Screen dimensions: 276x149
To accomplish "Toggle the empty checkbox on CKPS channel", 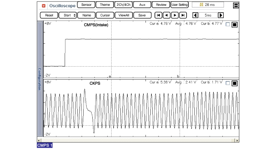I will point(228,83).
